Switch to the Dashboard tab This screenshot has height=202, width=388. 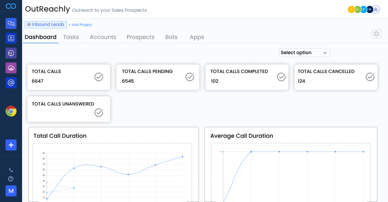tap(41, 37)
